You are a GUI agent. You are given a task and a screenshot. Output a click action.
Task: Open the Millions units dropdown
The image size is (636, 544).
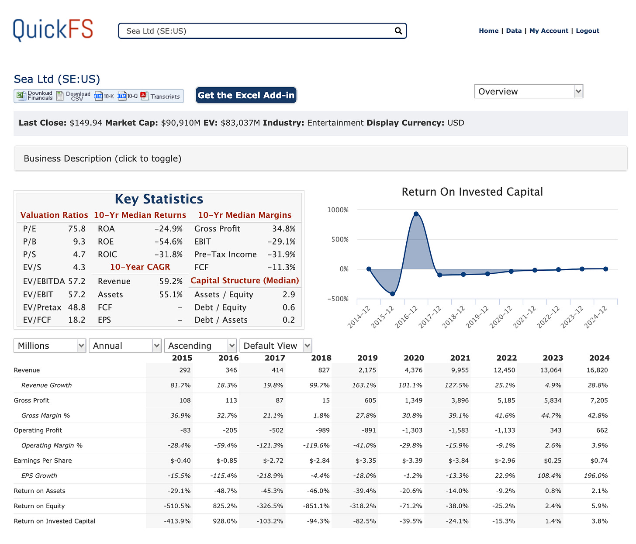pyautogui.click(x=50, y=346)
